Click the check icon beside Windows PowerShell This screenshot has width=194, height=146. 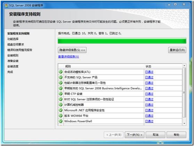pyautogui.click(x=60, y=121)
